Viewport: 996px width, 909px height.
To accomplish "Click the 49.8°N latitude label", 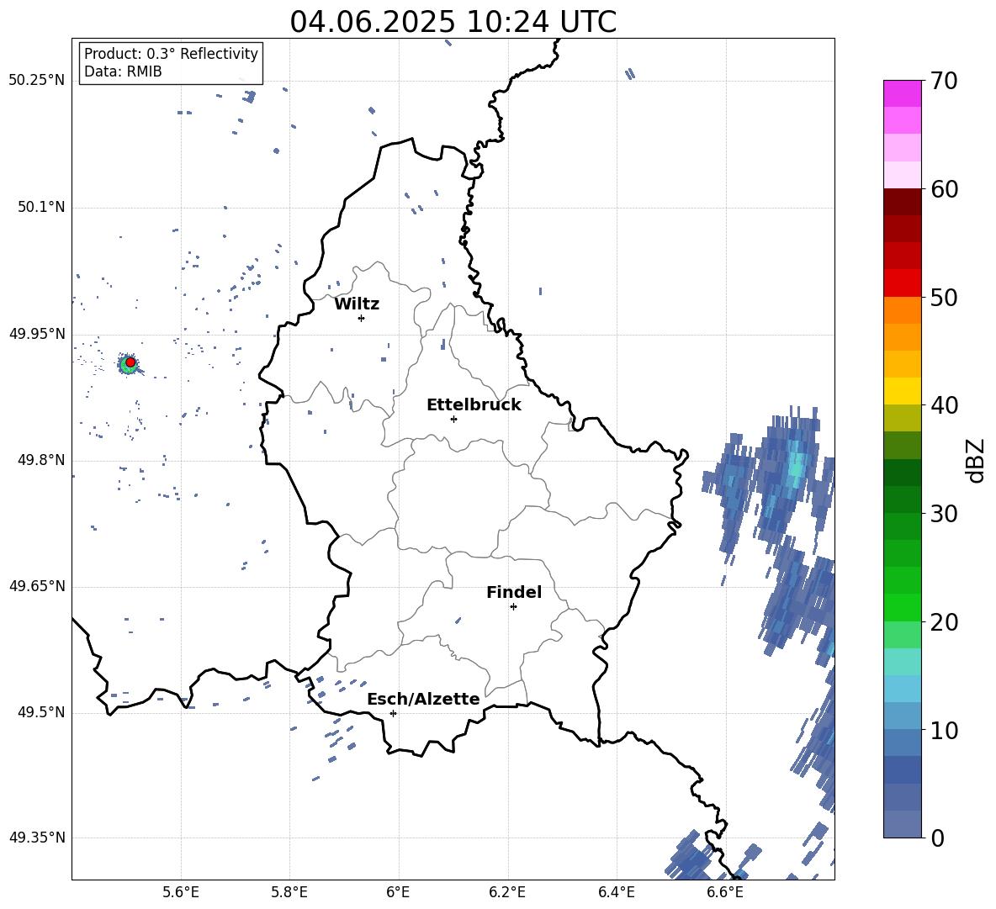I will [41, 460].
